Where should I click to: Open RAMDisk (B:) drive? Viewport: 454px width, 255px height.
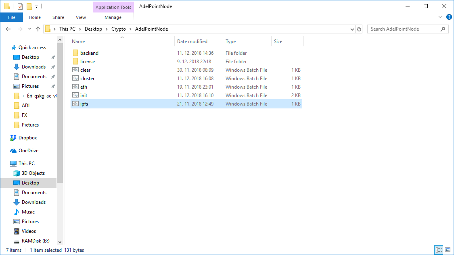[x=36, y=241]
